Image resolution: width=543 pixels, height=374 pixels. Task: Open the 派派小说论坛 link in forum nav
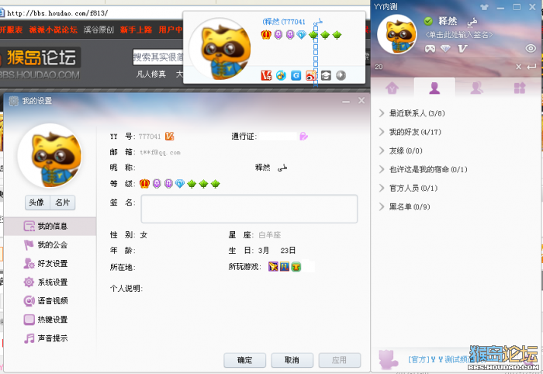[53, 29]
